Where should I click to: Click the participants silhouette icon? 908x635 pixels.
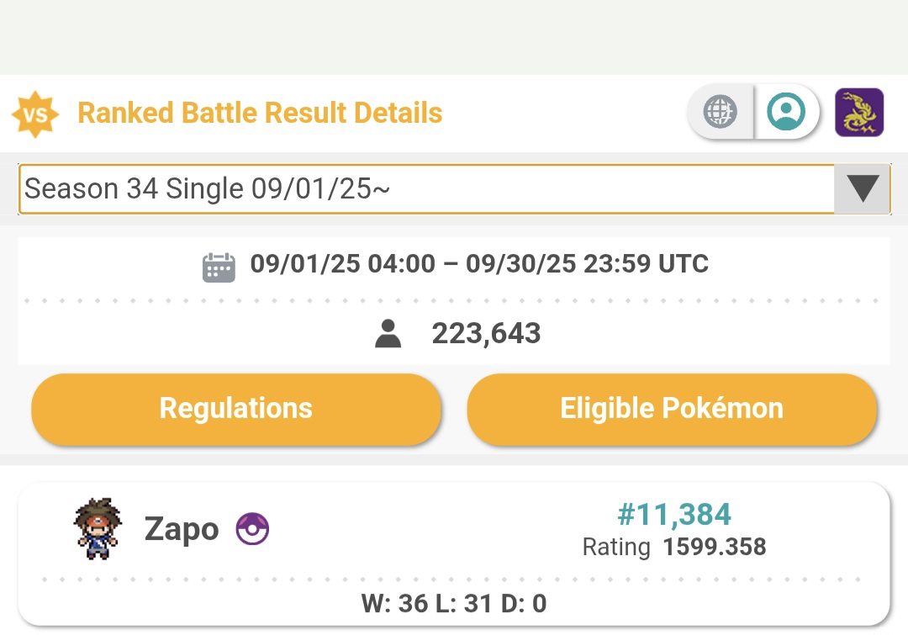click(388, 334)
